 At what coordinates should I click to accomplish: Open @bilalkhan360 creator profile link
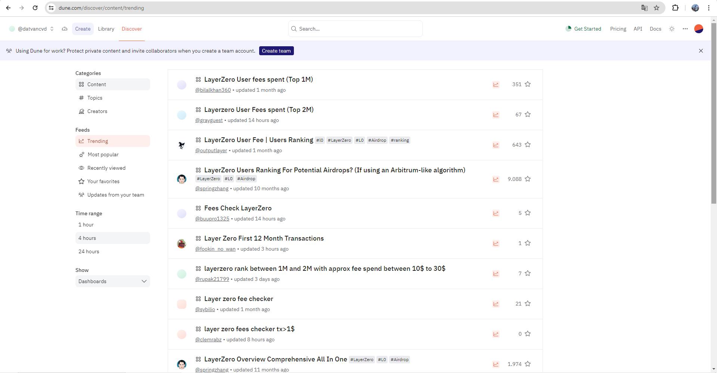point(213,90)
